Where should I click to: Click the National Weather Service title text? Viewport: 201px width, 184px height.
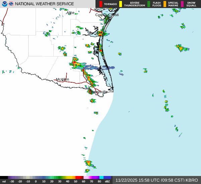[45, 4]
